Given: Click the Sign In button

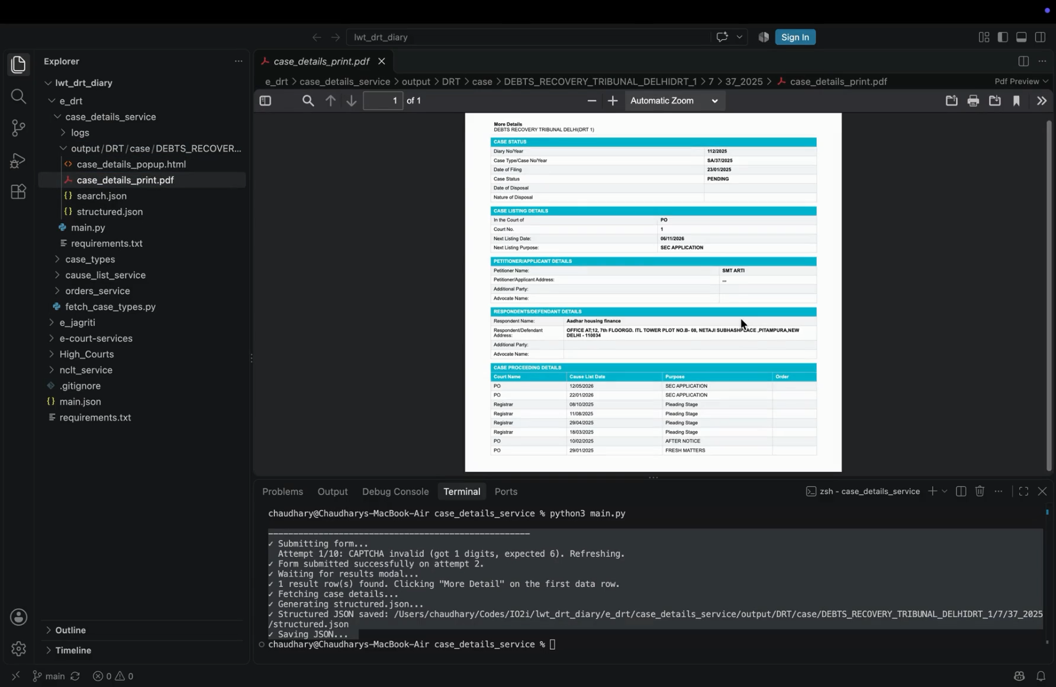Looking at the screenshot, I should coord(795,37).
